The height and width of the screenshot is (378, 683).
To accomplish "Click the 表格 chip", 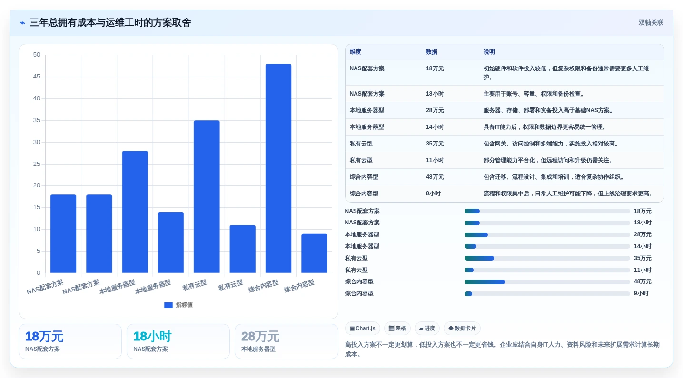I will [x=397, y=329].
